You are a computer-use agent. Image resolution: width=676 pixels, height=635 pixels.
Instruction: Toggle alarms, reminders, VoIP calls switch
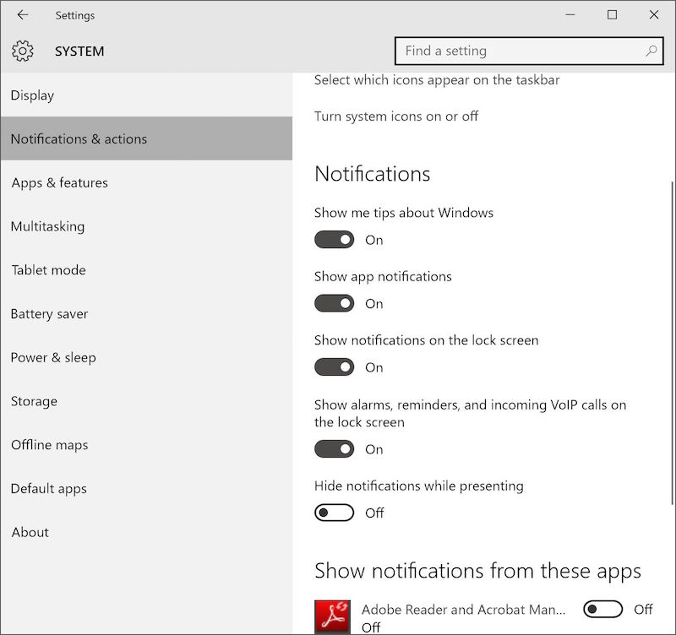(334, 449)
